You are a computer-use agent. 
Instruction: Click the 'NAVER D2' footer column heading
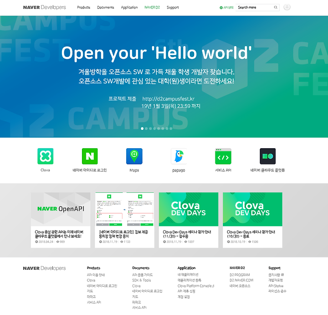pos(237,268)
